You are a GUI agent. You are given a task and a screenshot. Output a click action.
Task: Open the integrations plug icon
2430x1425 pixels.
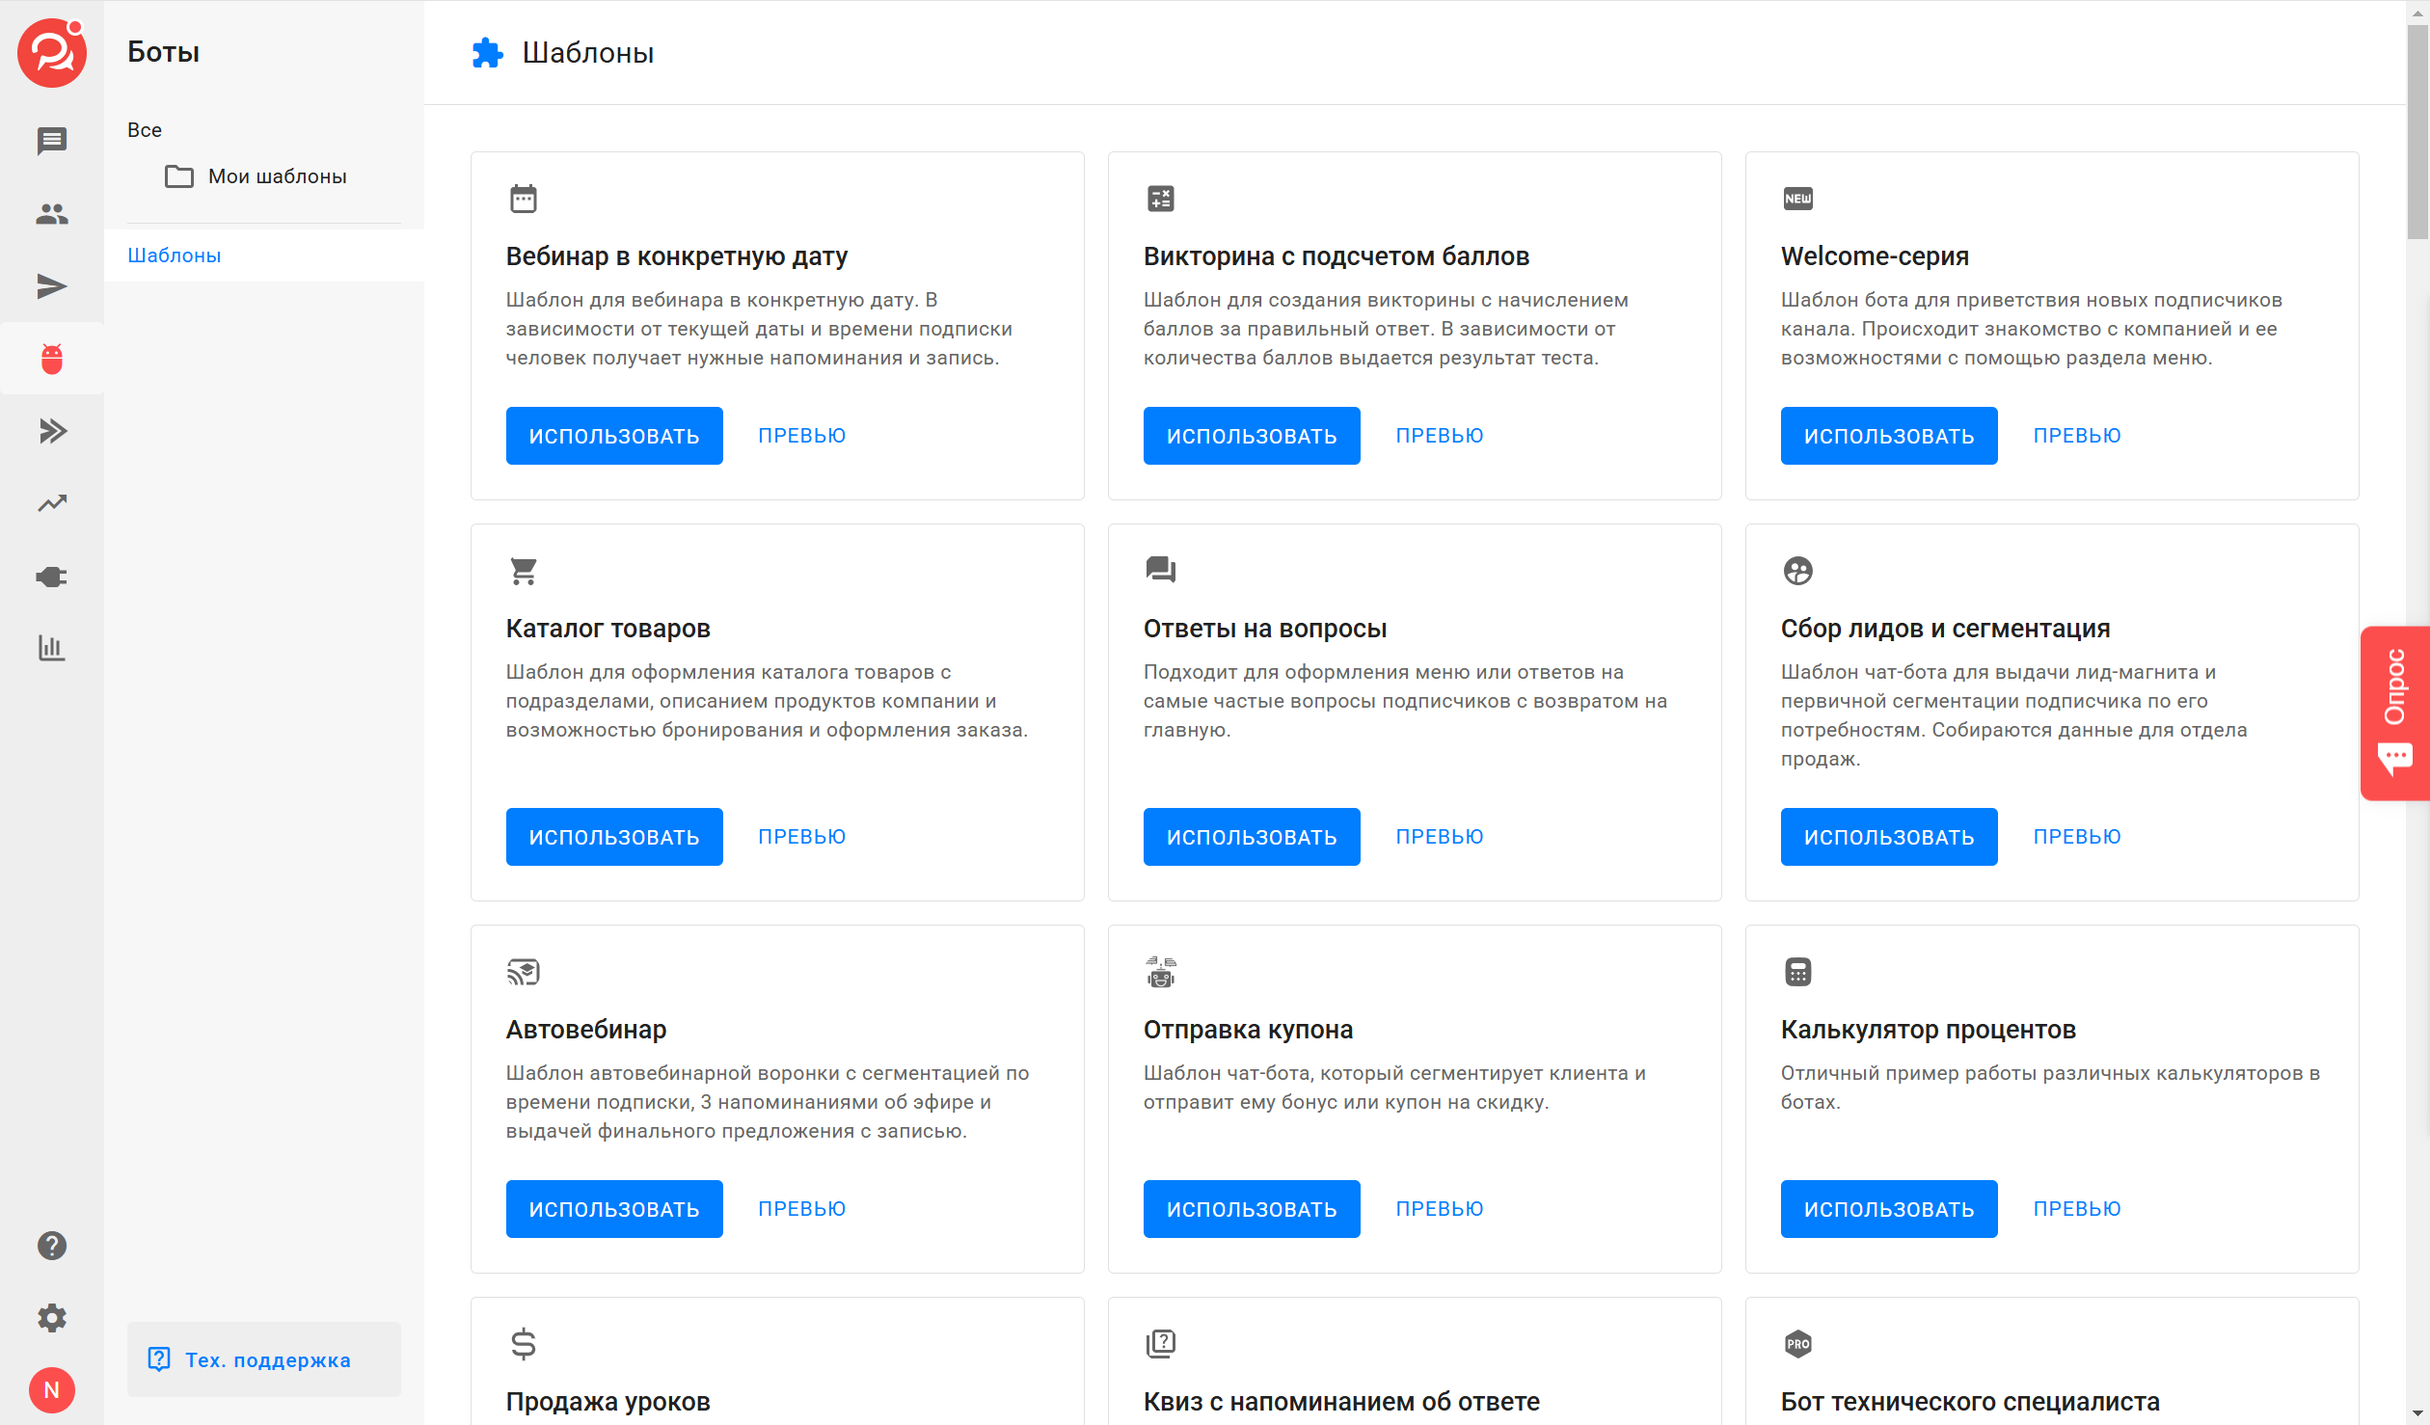pyautogui.click(x=52, y=577)
